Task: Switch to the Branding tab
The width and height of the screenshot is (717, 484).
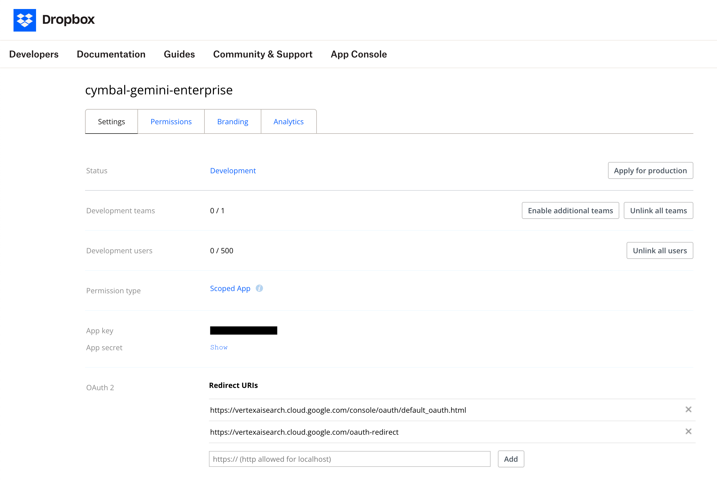Action: pos(233,121)
